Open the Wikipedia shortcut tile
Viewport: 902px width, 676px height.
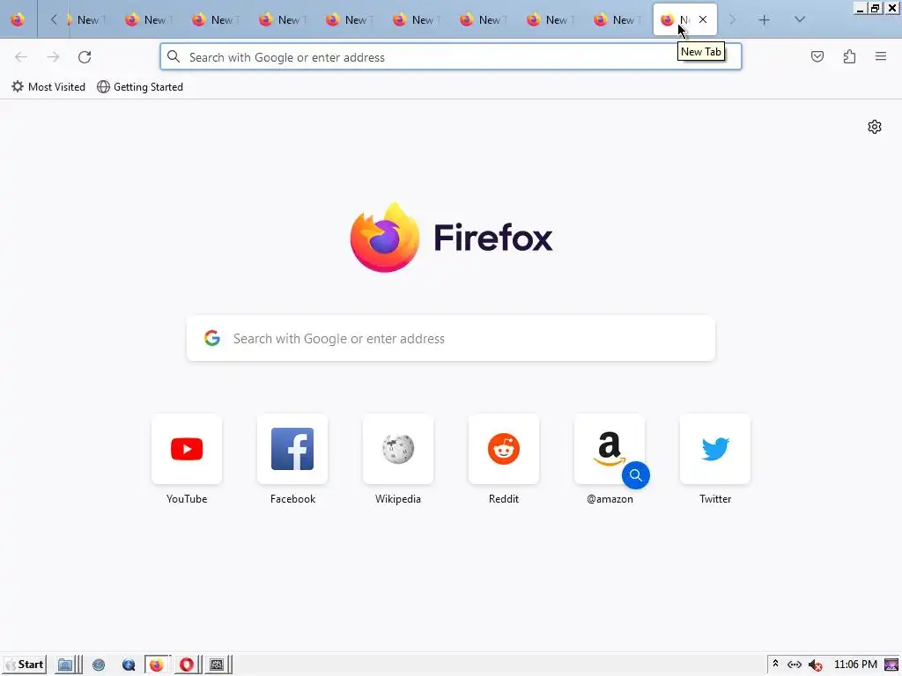point(398,448)
